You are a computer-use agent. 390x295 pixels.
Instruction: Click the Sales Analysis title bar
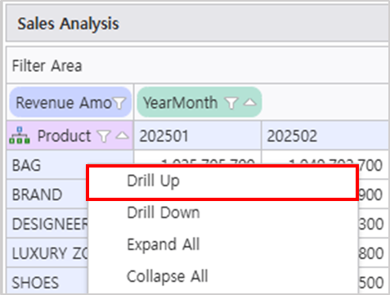(x=197, y=24)
